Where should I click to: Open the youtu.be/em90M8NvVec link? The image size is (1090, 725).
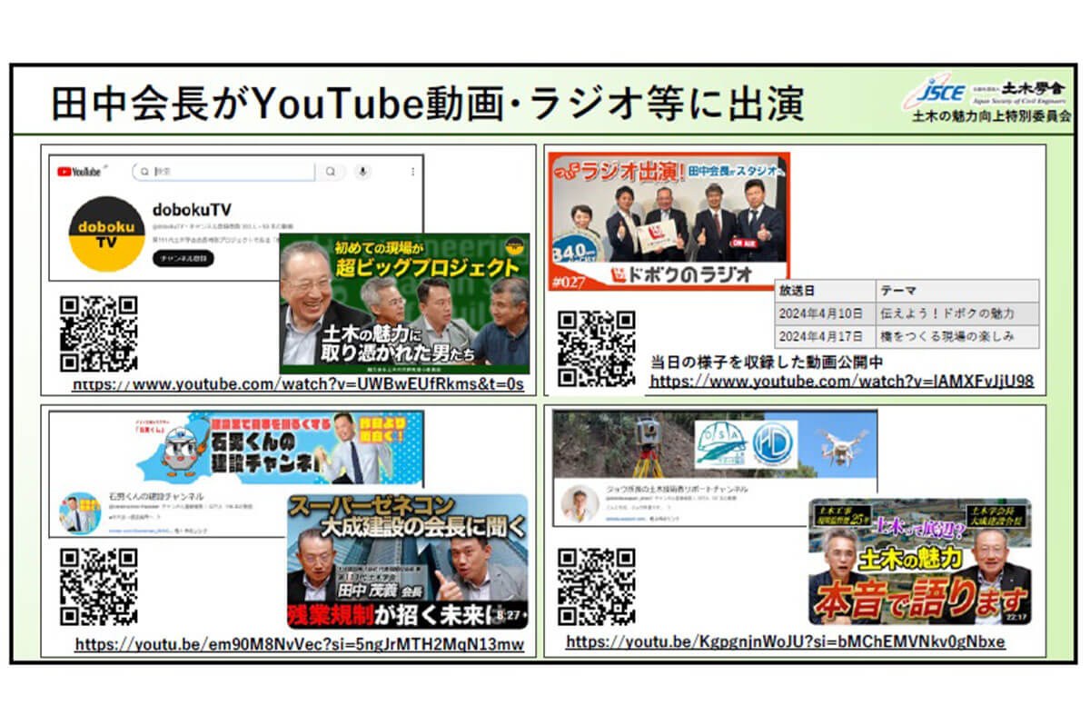pos(300,644)
